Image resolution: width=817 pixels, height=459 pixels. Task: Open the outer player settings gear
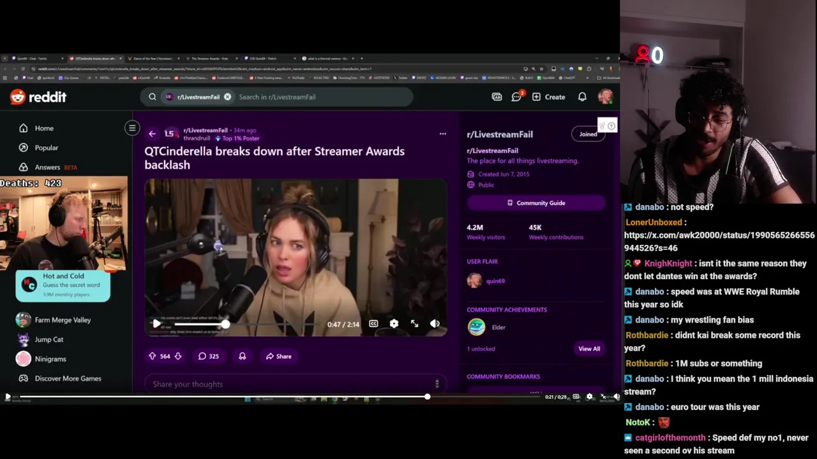(589, 397)
